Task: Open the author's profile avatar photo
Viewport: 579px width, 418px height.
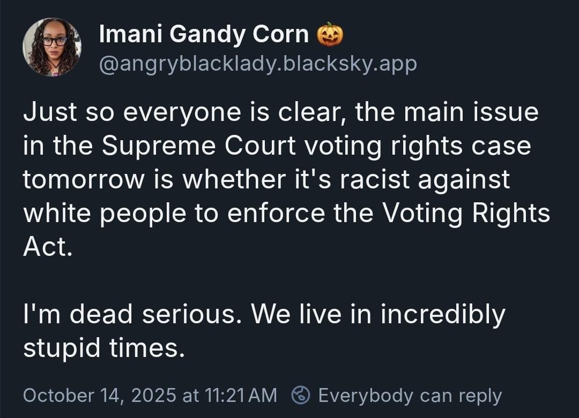Action: point(52,47)
